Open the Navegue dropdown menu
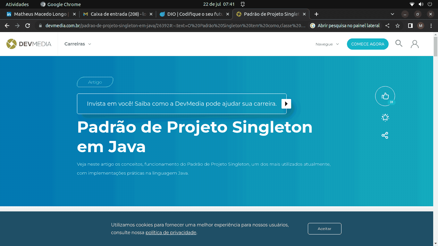Screen dimensions: 438x246 tap(326, 44)
